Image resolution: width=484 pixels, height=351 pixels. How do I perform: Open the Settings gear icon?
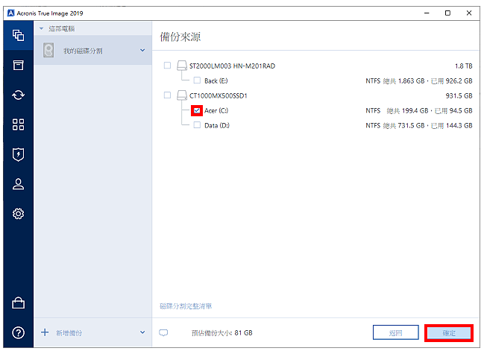[18, 213]
